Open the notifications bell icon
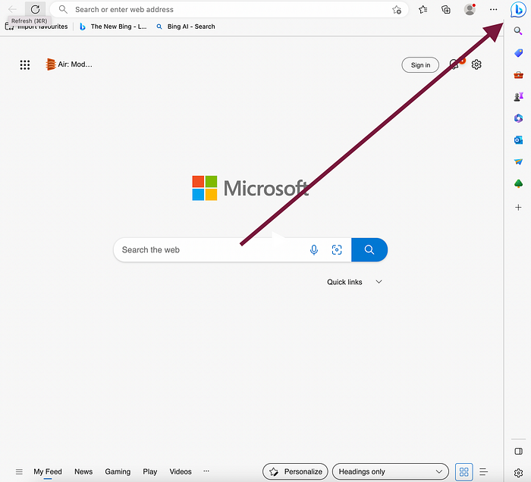 [455, 64]
